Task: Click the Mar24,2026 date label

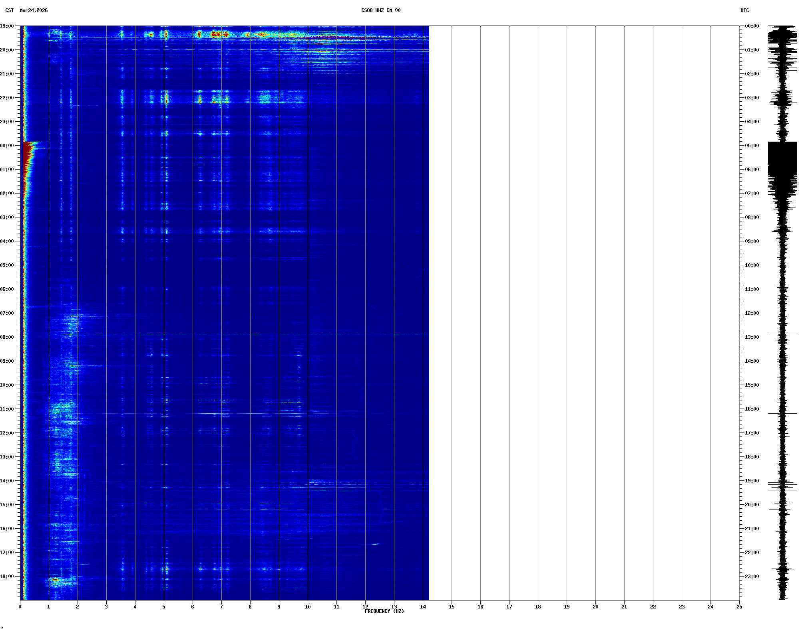Action: pos(34,10)
